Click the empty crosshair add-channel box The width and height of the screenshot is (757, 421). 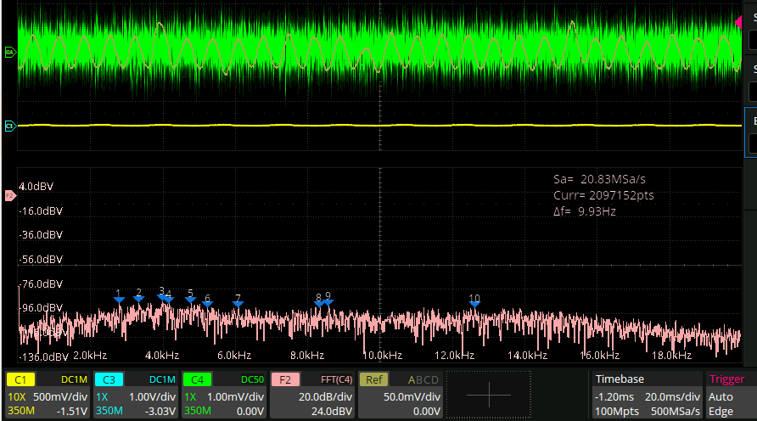[489, 395]
